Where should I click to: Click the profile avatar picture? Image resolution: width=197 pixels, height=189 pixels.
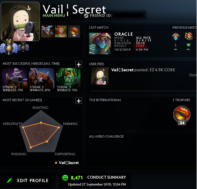(20, 21)
